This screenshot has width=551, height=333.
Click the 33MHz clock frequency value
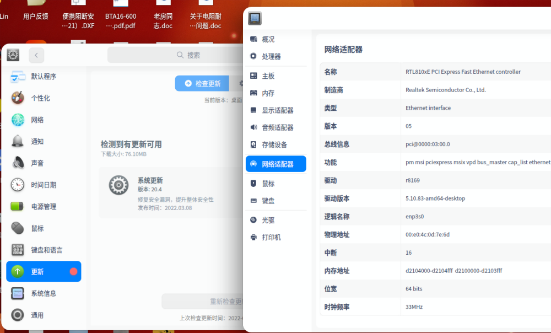414,307
